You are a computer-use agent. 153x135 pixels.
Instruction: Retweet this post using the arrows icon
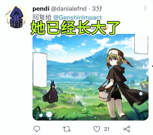[67, 129]
